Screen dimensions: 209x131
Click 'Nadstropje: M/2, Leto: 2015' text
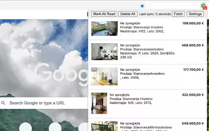(131, 103)
